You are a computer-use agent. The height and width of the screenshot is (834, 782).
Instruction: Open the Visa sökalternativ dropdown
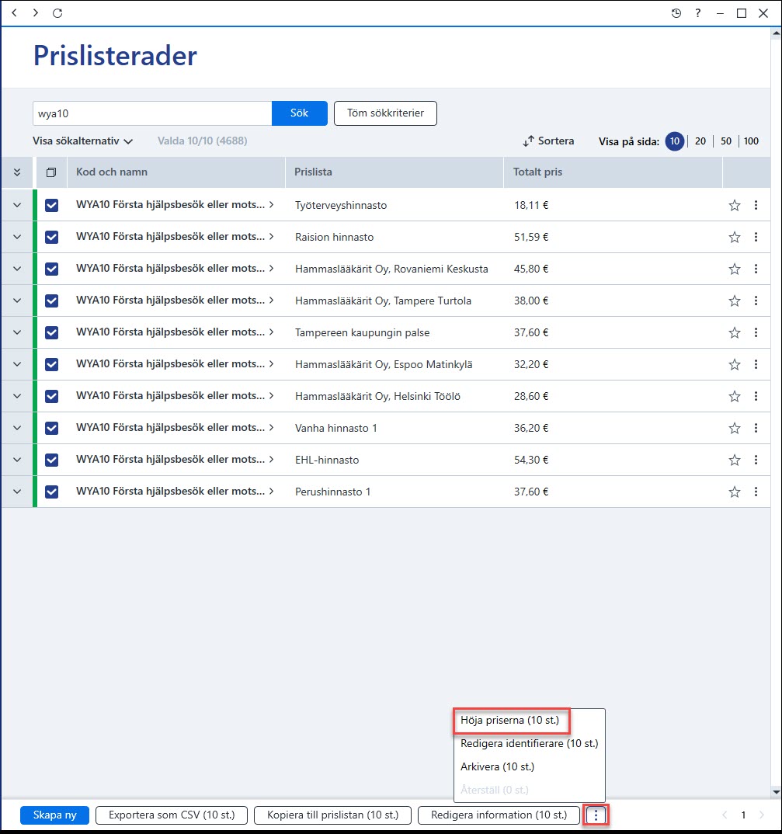pos(82,141)
